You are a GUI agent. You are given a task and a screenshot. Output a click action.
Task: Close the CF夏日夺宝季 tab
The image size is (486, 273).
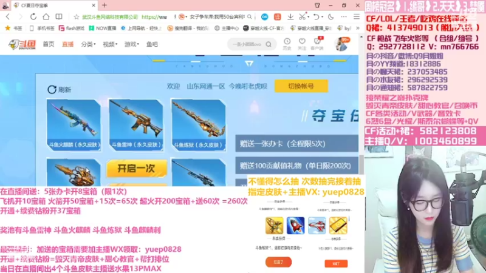tap(94, 5)
